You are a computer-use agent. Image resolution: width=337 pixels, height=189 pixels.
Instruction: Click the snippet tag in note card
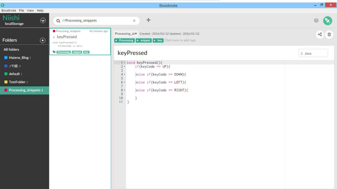tap(77, 52)
